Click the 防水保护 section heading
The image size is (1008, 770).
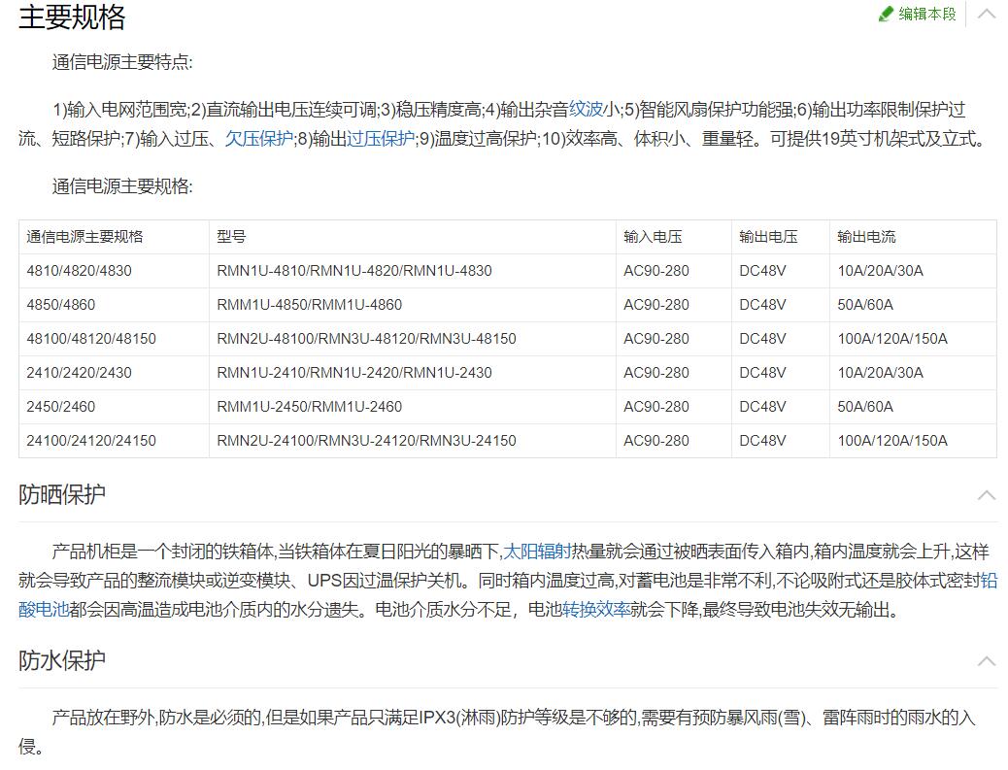pos(62,661)
